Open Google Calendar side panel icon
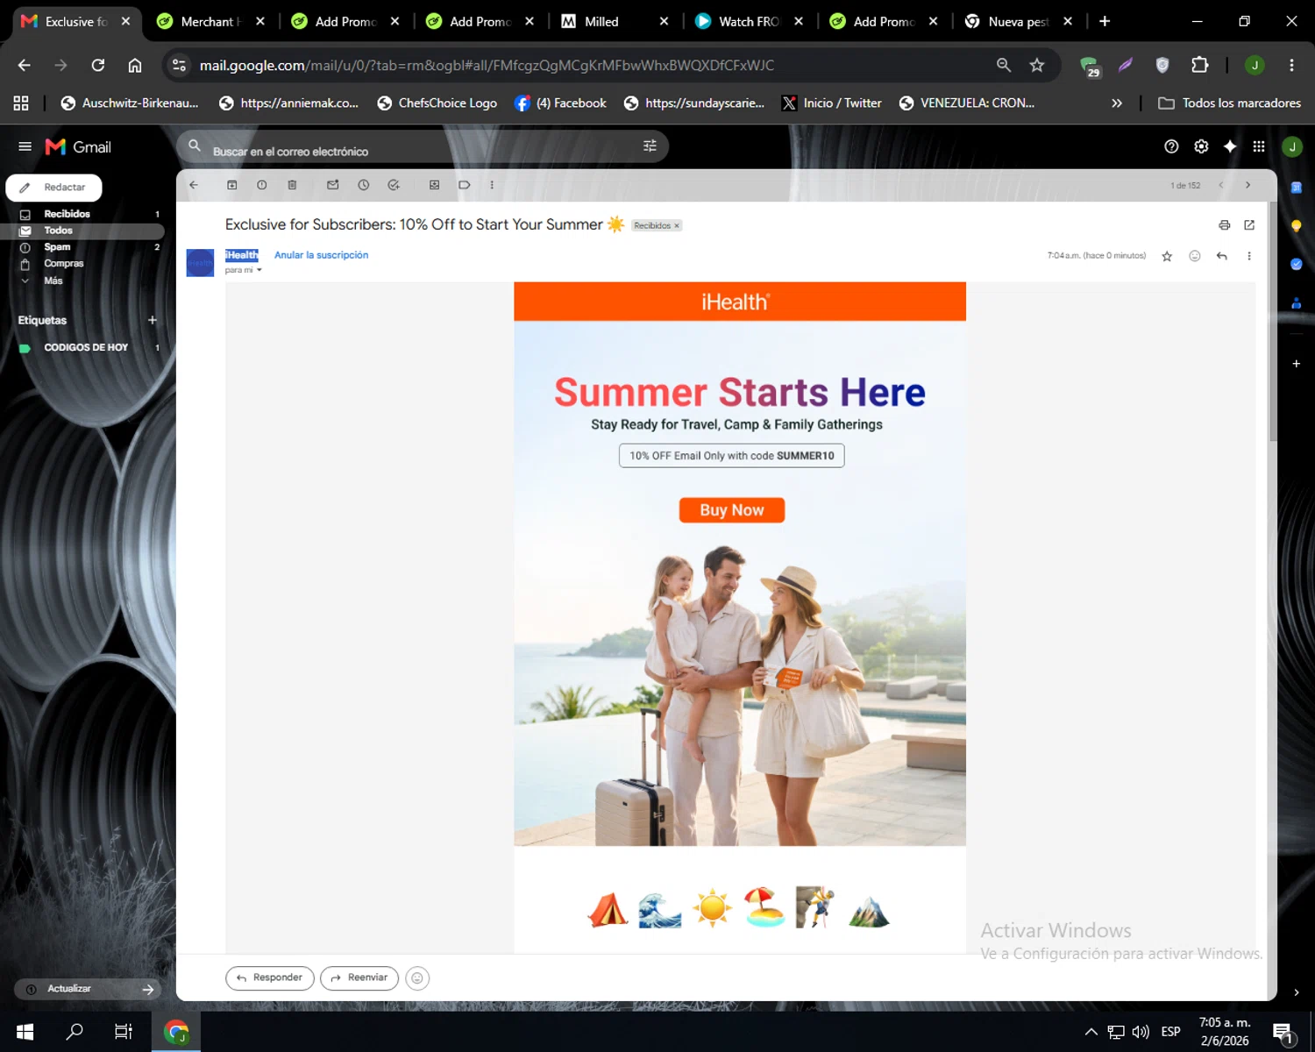 tap(1297, 187)
